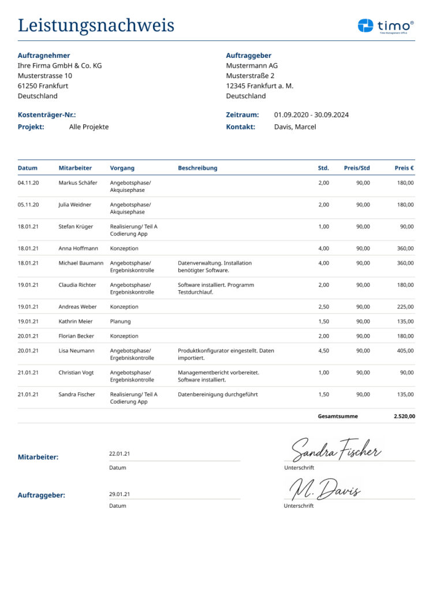The height and width of the screenshot is (592, 433).
Task: Click description 'Datenverwaltung. Installation benötigter Software.'
Action: 215,267
